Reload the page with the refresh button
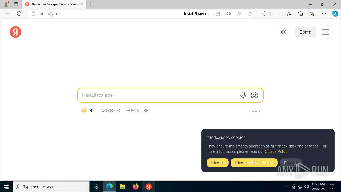 (19, 14)
